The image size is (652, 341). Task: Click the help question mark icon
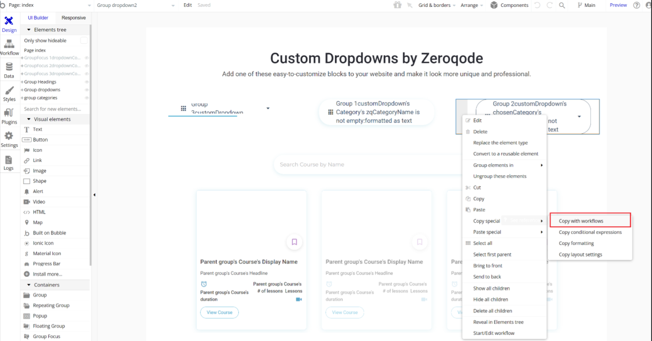637,5
